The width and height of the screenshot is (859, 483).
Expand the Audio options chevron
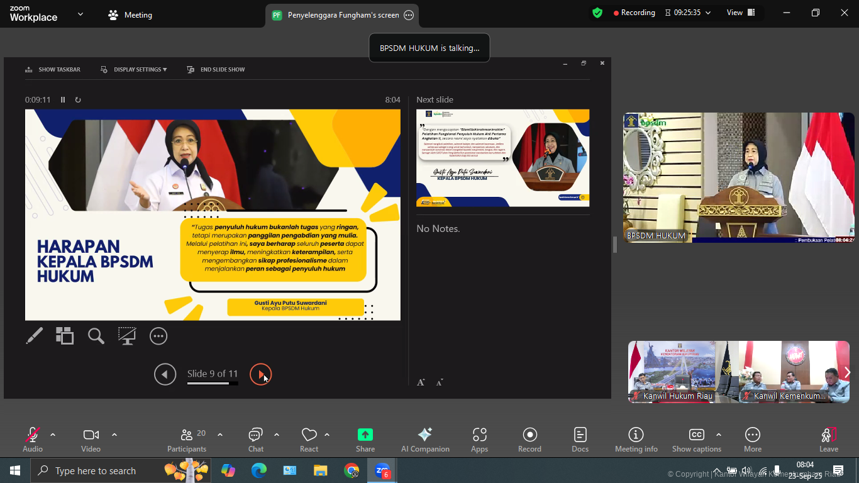tap(53, 434)
